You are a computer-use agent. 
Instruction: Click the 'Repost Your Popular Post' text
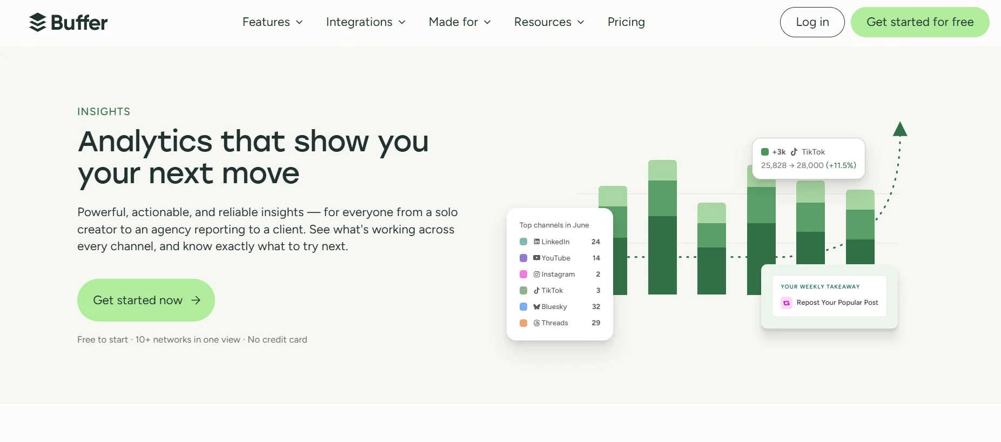pyautogui.click(x=837, y=303)
